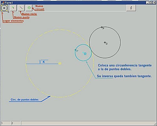Click the status bar panel showing 1

pos(6,123)
